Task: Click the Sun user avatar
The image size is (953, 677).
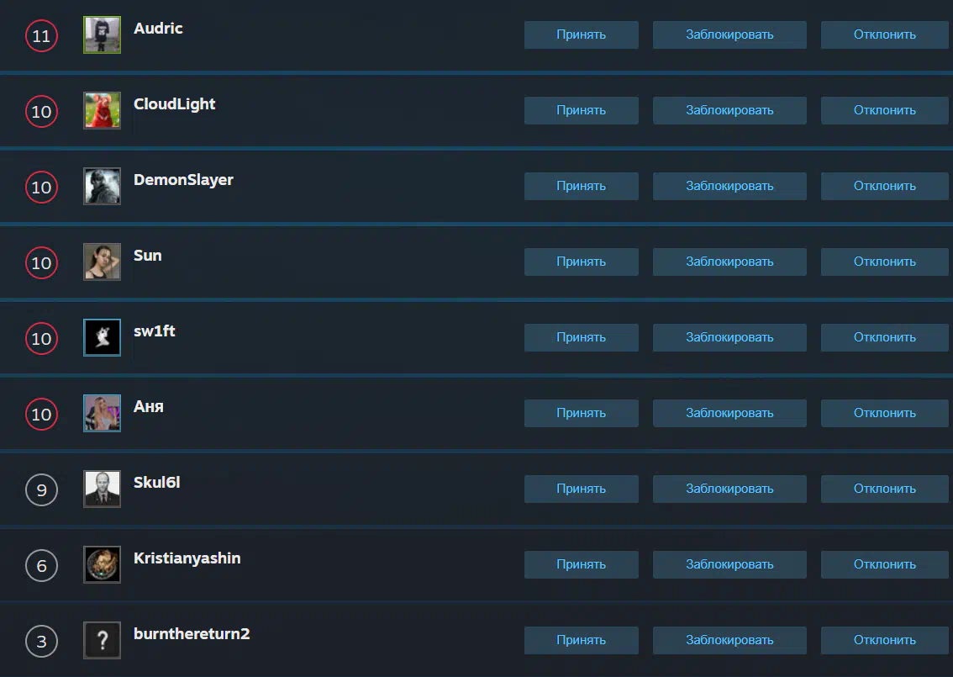Action: [103, 262]
